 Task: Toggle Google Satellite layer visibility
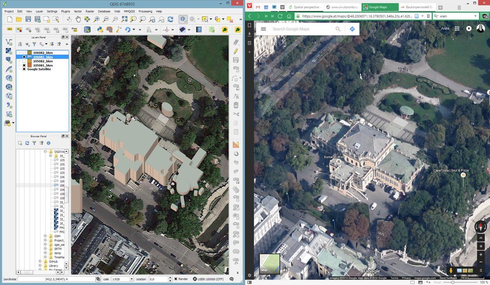pos(24,69)
